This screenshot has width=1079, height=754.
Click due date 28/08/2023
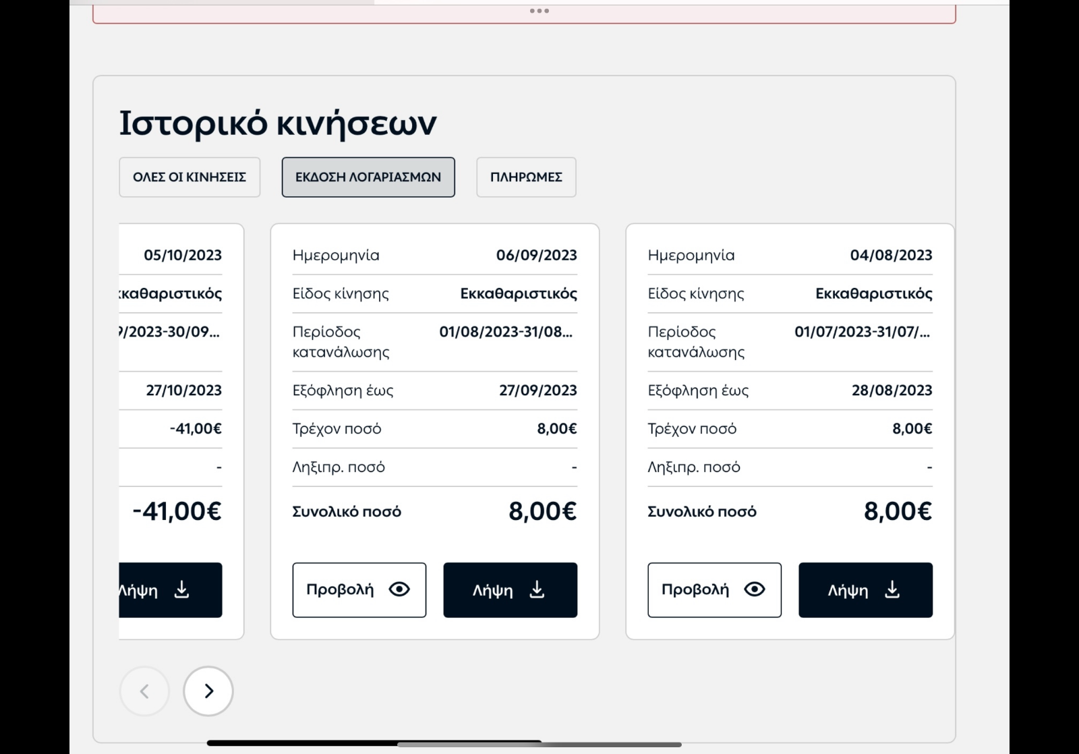coord(892,390)
